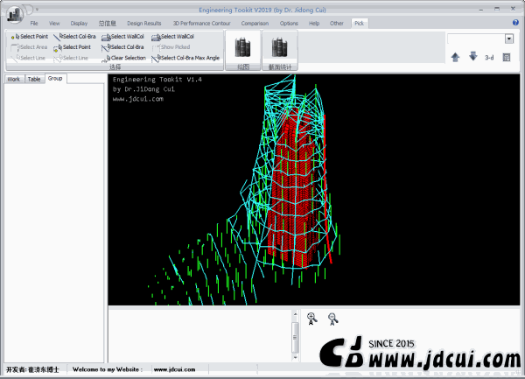Click 'Welcome to my Website :' status text
This screenshot has width=525, height=379.
pyautogui.click(x=108, y=369)
